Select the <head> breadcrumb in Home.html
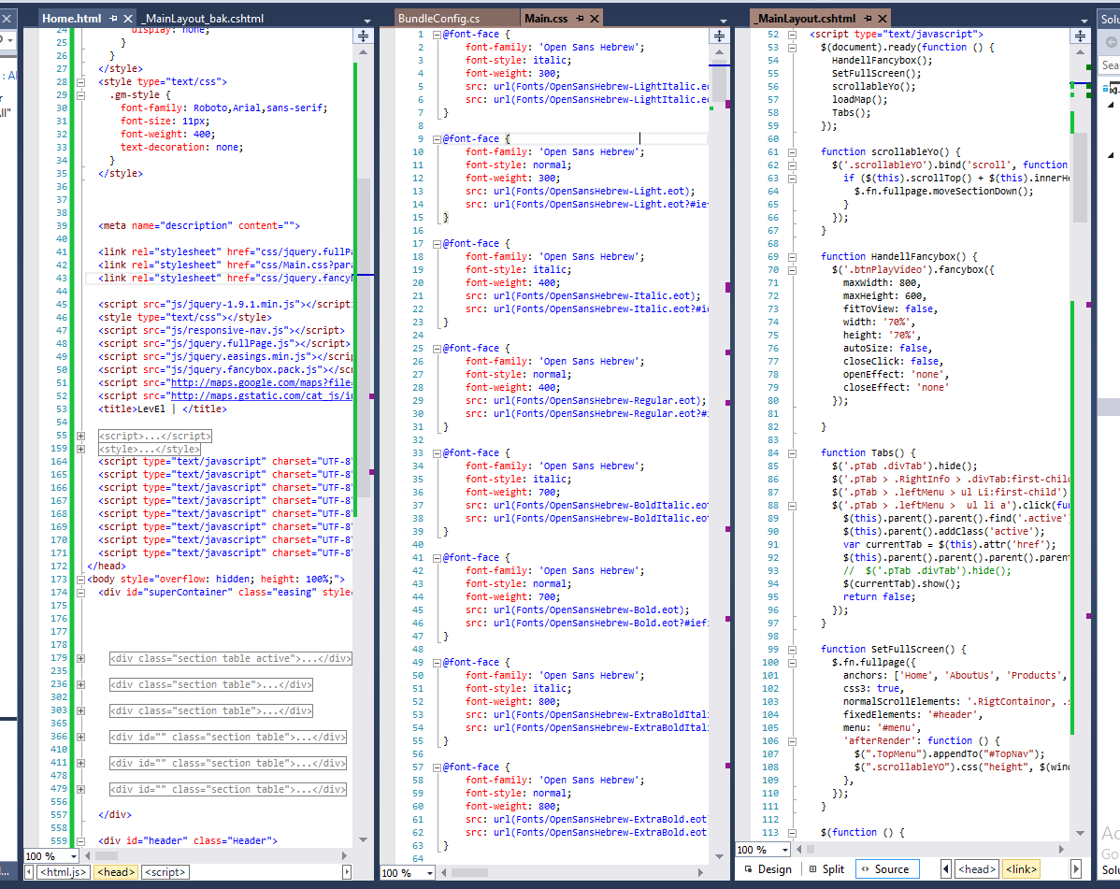This screenshot has height=889, width=1120. (x=116, y=872)
